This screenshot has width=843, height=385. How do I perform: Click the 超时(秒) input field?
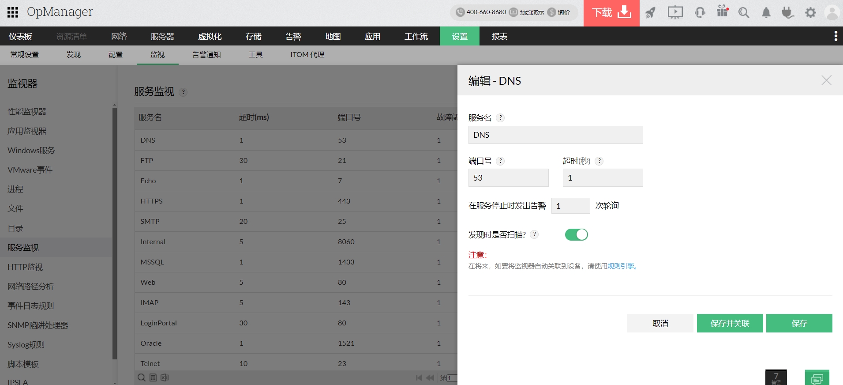(603, 178)
